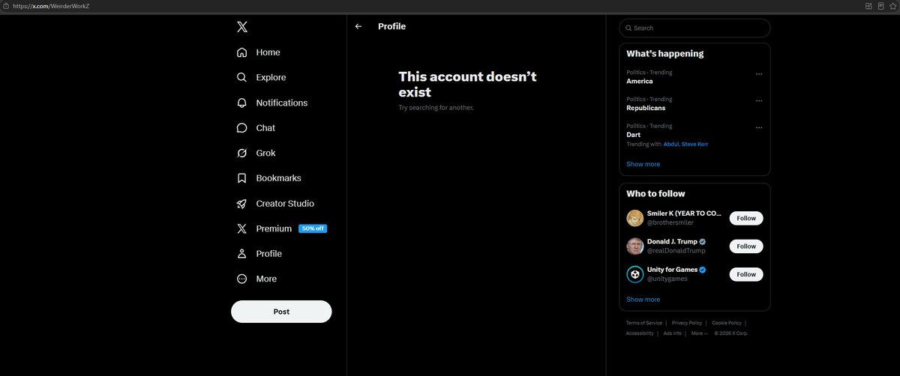900x376 pixels.
Task: Open the Accessibility footer link
Action: 640,333
